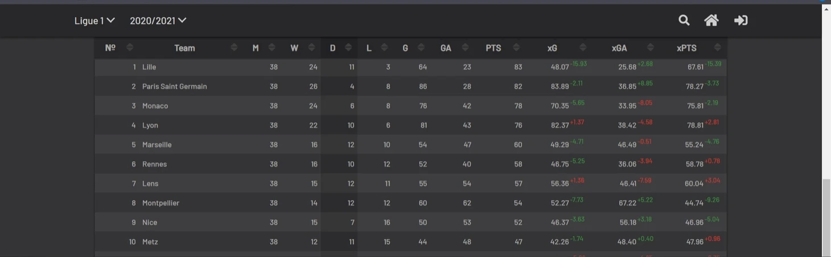Open the search magnifier icon
831x257 pixels.
[684, 20]
